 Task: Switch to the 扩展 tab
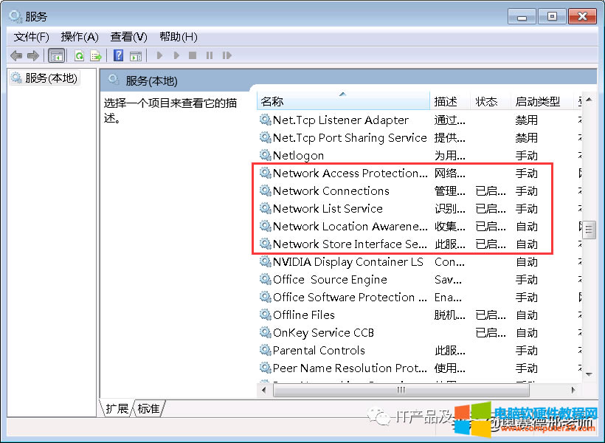pos(117,408)
